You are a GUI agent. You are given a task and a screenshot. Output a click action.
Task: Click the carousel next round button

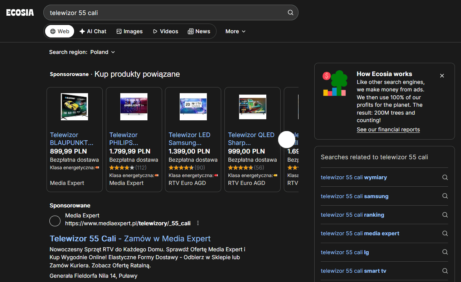[286, 140]
